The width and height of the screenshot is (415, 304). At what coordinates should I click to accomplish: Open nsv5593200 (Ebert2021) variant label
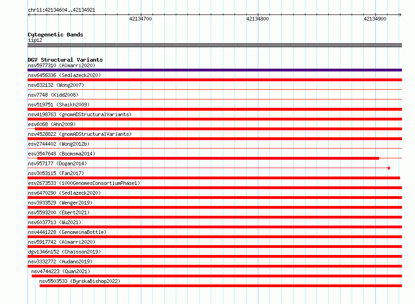[x=59, y=212]
